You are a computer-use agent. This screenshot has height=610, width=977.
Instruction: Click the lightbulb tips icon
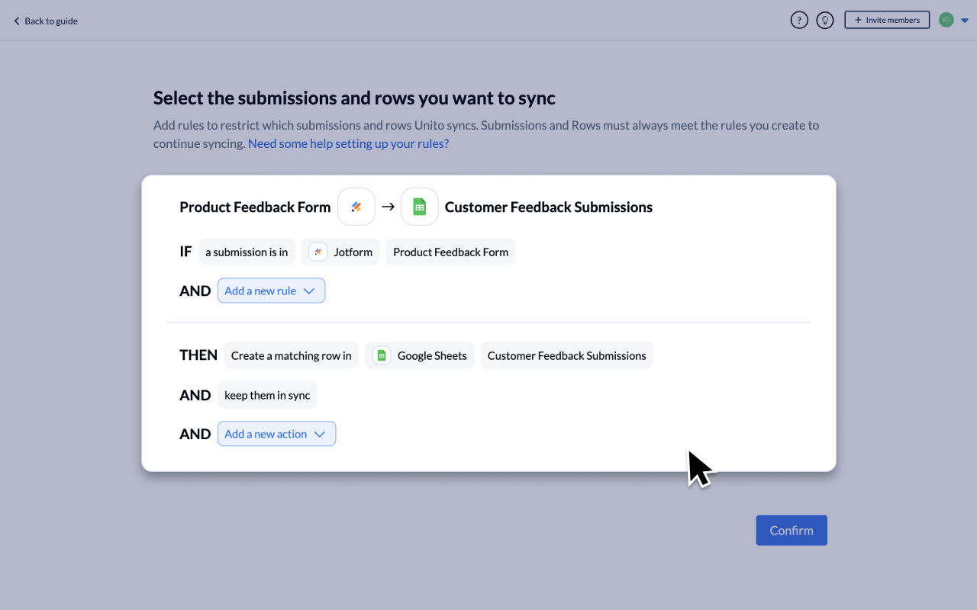(x=824, y=21)
